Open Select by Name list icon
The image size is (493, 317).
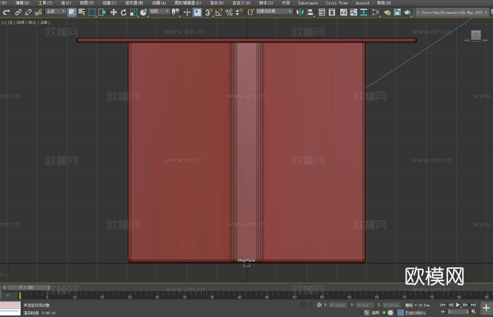(x=82, y=12)
